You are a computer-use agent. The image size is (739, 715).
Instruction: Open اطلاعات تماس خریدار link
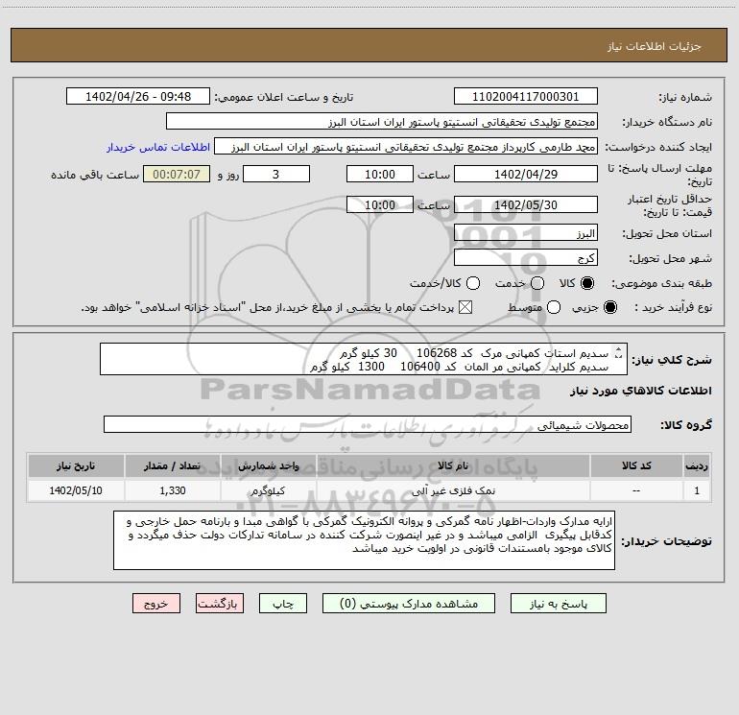tap(158, 147)
